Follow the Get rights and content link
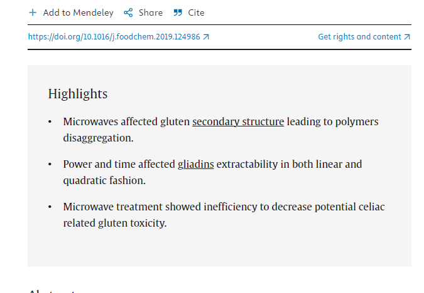The height and width of the screenshot is (293, 424). click(359, 37)
